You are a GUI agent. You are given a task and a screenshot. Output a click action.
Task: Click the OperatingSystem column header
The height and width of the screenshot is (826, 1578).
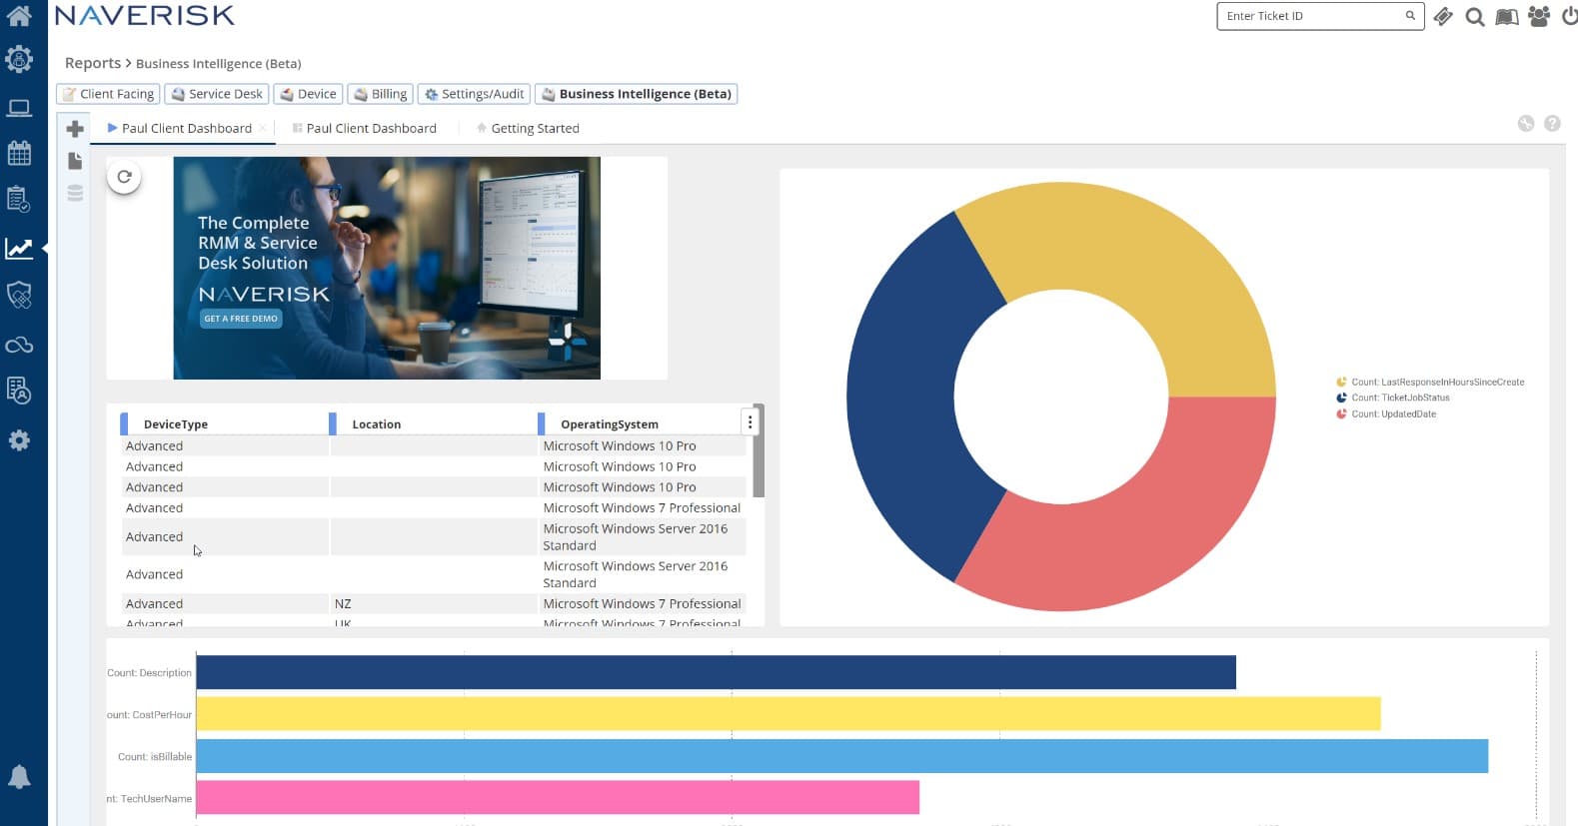610,424
